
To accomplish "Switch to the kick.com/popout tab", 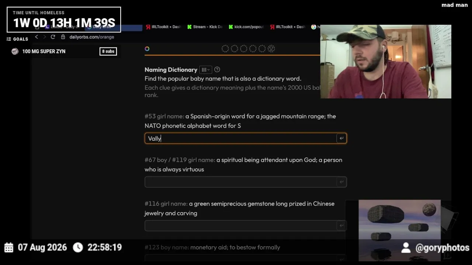I will 246,27.
